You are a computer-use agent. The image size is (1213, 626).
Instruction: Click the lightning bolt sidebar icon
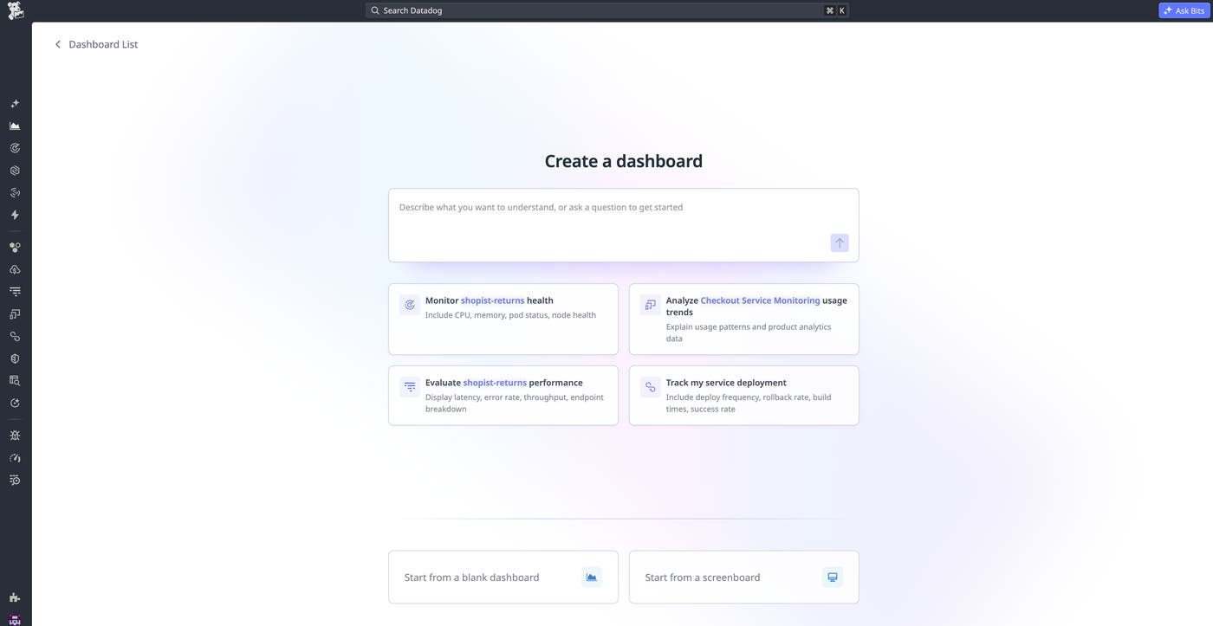(15, 215)
